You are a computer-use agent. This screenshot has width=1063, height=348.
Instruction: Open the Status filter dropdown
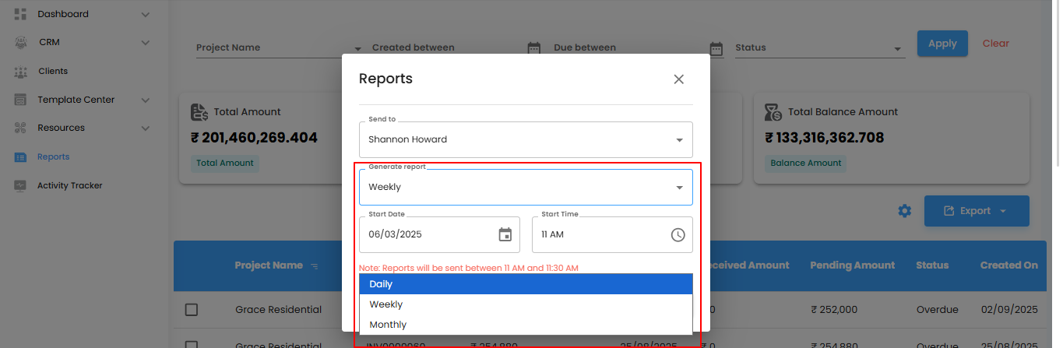coord(819,48)
